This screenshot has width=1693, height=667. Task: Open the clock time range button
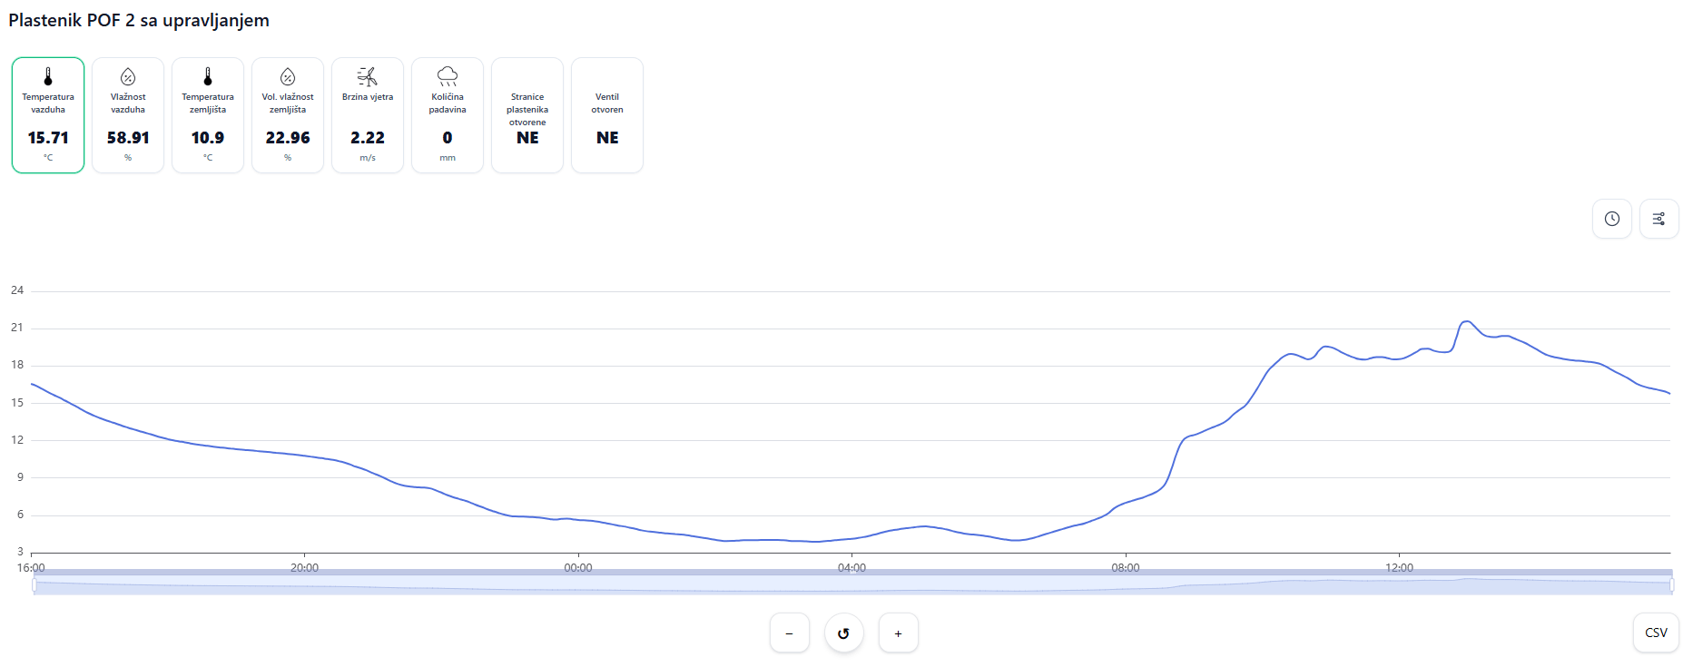(x=1612, y=219)
